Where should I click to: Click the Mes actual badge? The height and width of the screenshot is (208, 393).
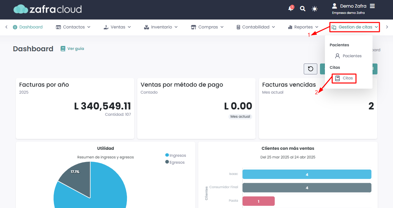[x=240, y=116]
